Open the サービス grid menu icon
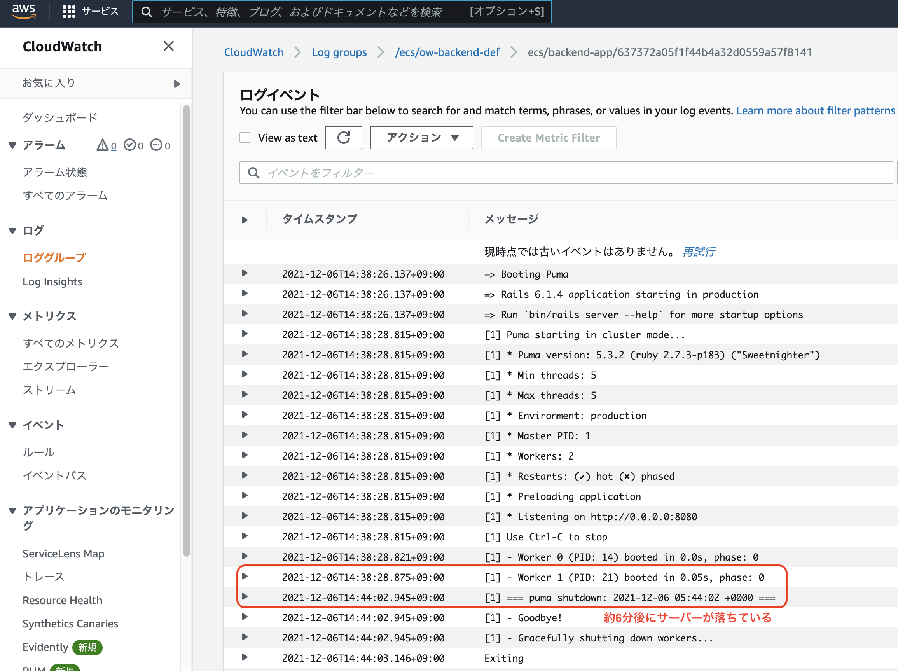The image size is (898, 671). [x=69, y=11]
